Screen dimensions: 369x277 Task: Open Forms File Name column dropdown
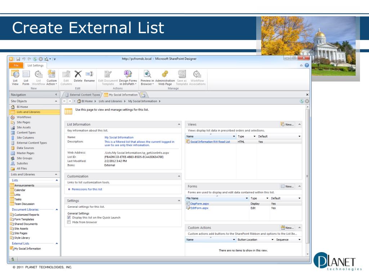(246, 198)
